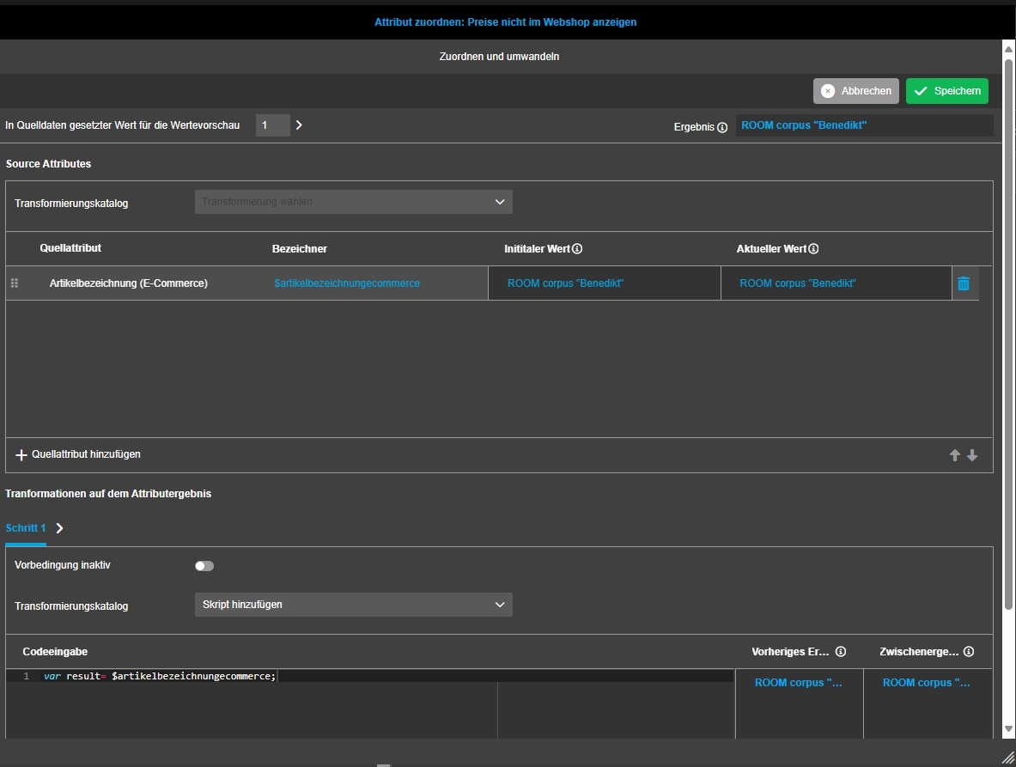Add a source attribute via Quellattribut hinzufügen

(x=78, y=454)
